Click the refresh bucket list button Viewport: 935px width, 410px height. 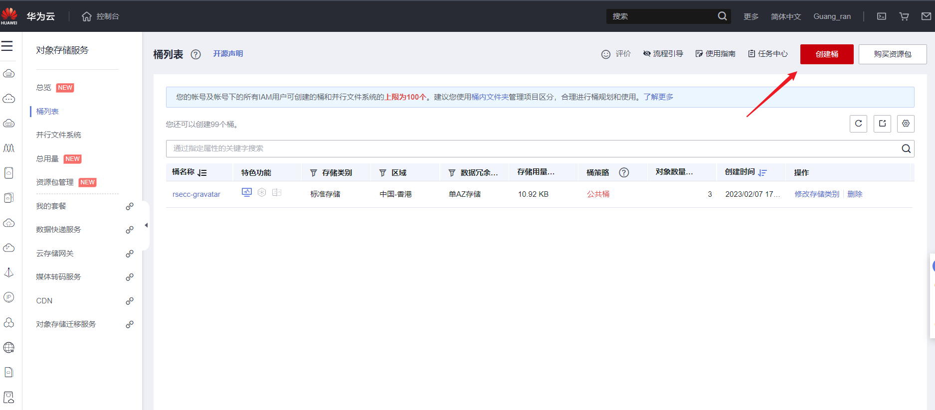[x=858, y=124]
